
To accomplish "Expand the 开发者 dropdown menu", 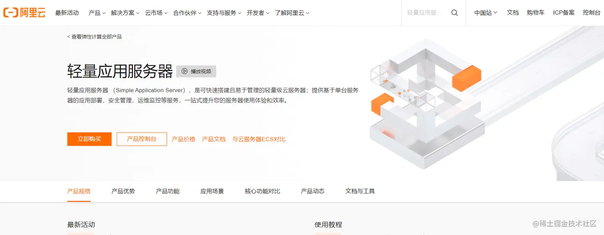I will [x=258, y=13].
